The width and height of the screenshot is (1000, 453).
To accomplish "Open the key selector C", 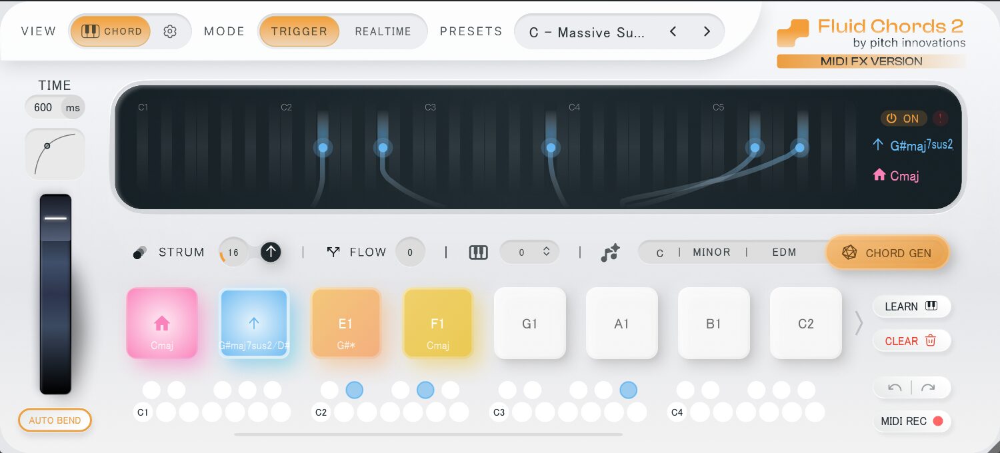I will tap(660, 253).
